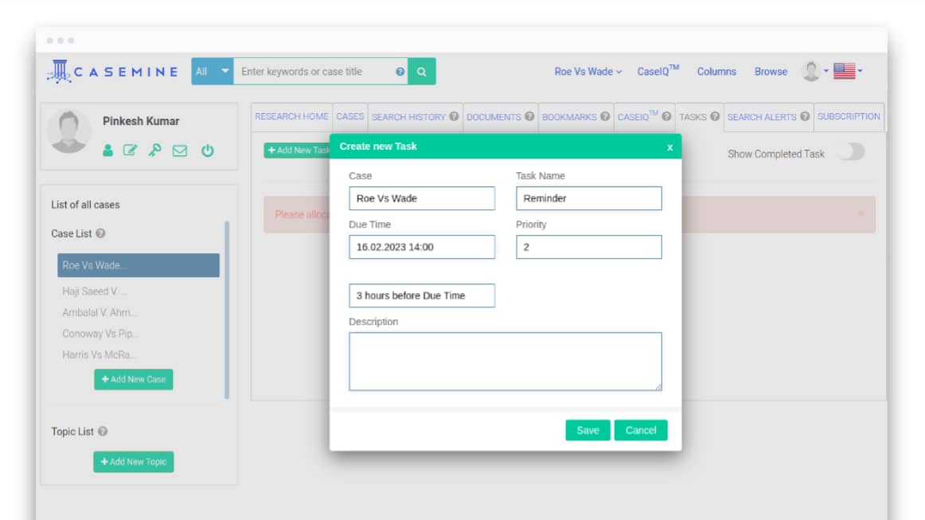The height and width of the screenshot is (520, 925).
Task: Save the new task
Action: click(587, 430)
